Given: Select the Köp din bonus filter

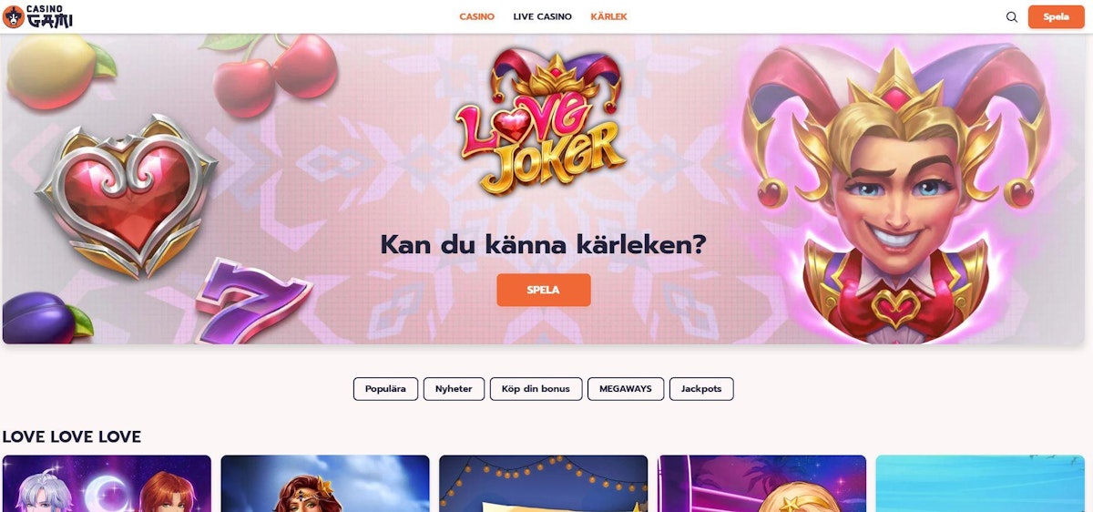Looking at the screenshot, I should 536,389.
